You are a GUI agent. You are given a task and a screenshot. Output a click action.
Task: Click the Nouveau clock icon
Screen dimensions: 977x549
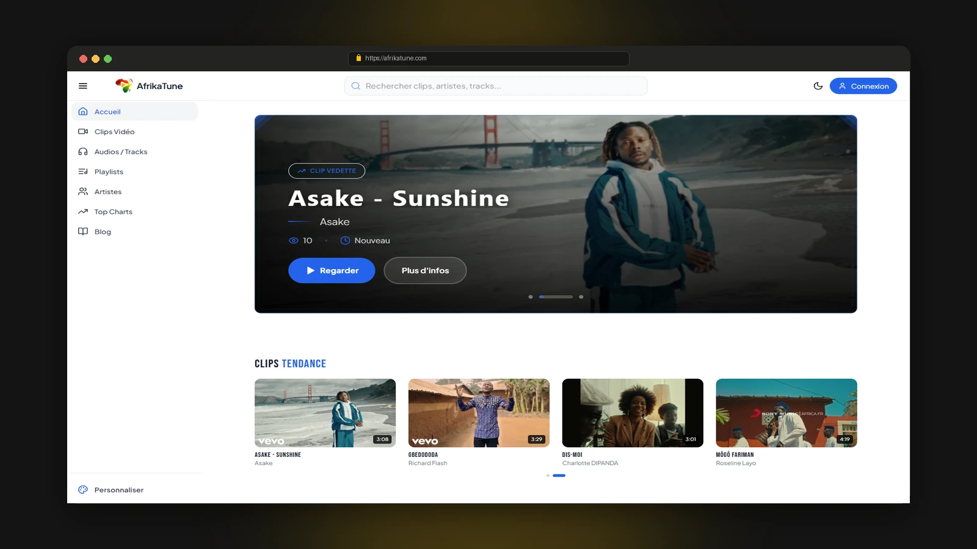345,240
